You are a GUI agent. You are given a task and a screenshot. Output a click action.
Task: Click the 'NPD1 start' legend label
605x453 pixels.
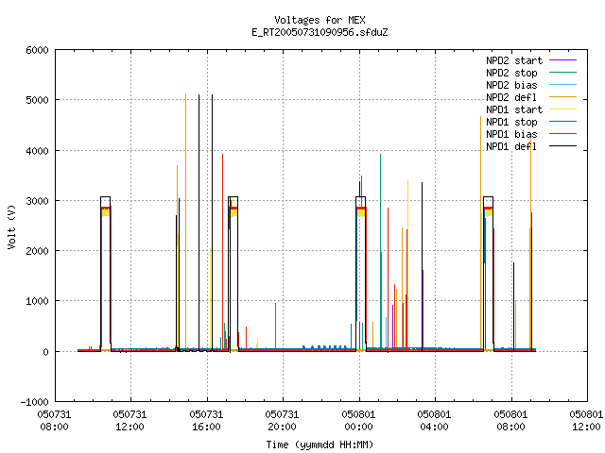(514, 109)
